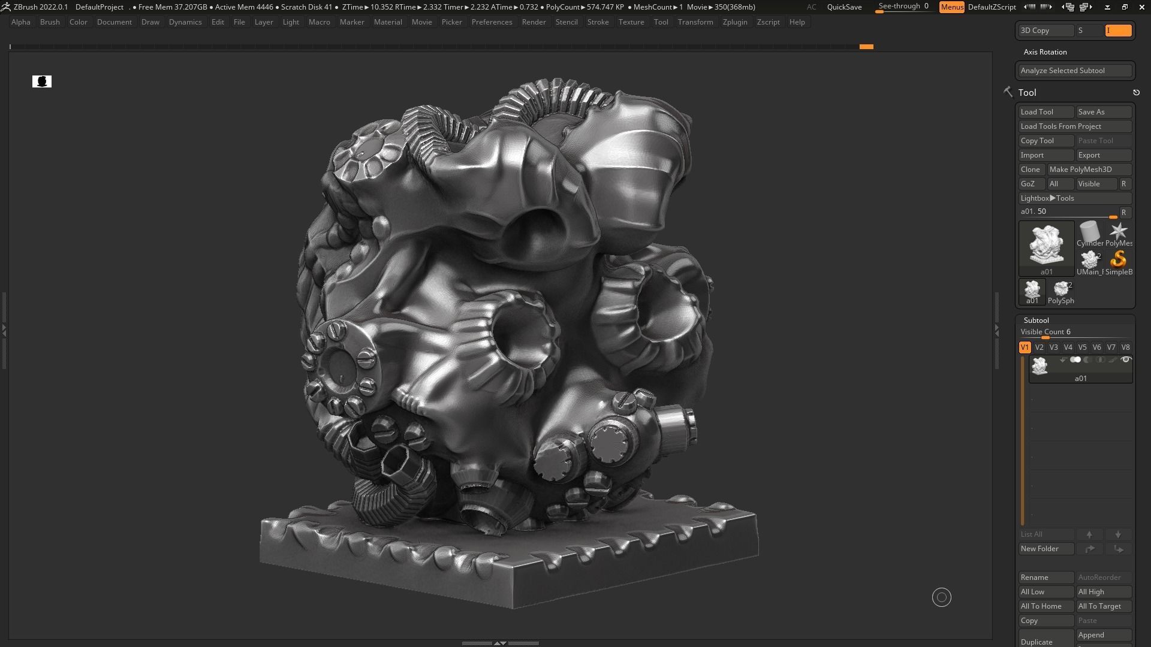Click the hide-to-tray icon in title bar
The width and height of the screenshot is (1151, 647).
point(1107,7)
